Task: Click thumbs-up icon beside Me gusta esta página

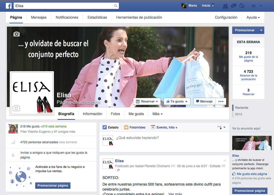Action: [234, 174]
